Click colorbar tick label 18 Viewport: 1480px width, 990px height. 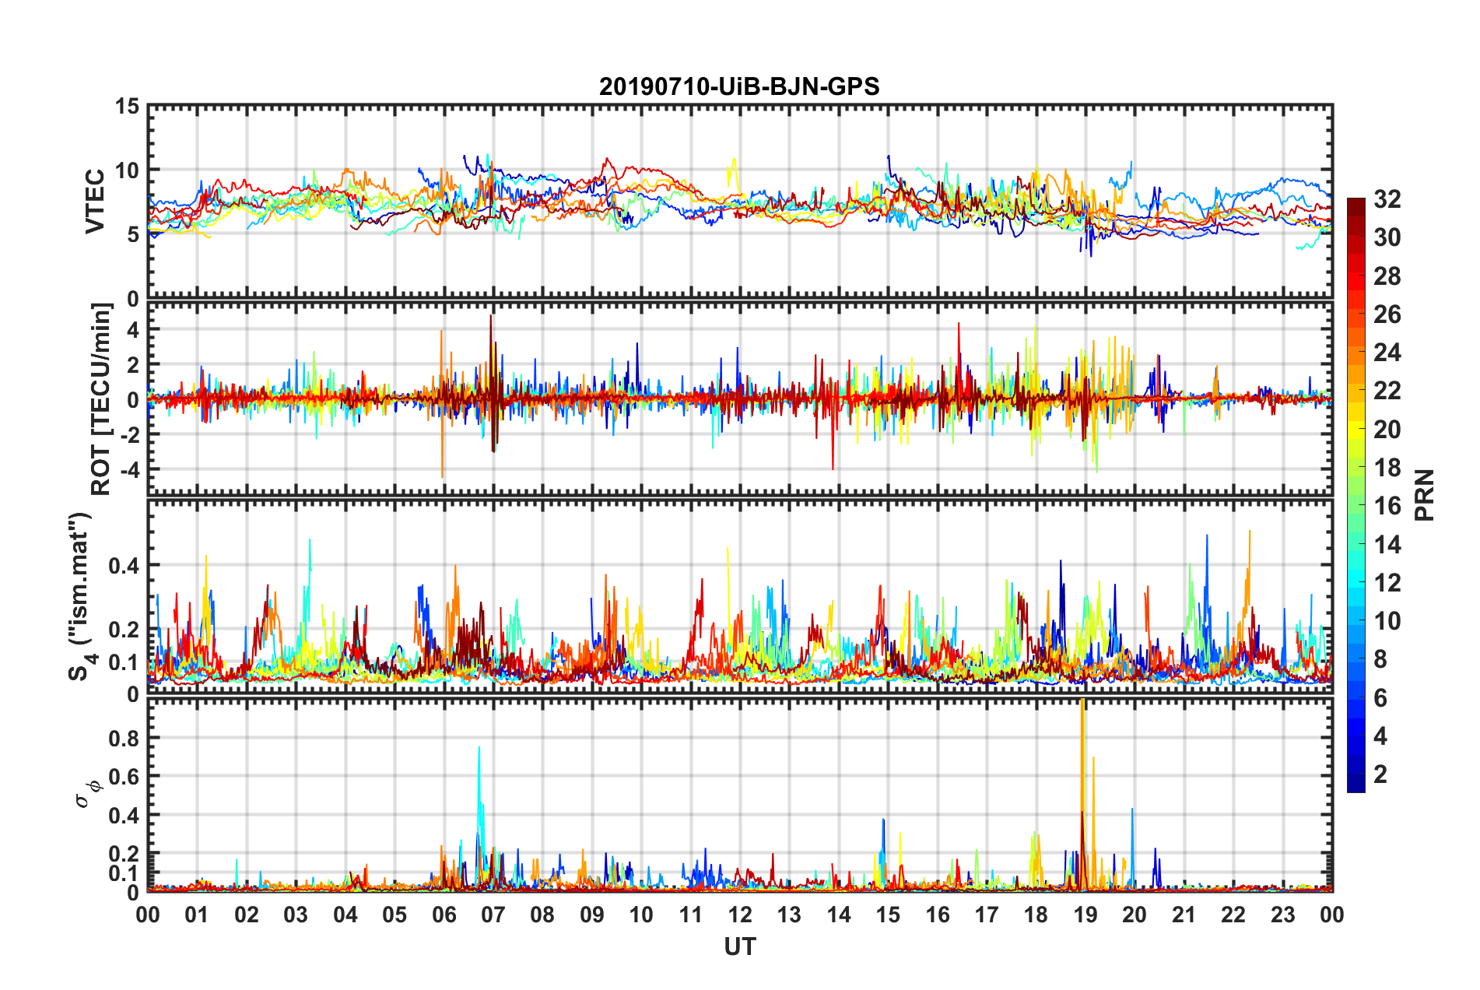pos(1387,468)
